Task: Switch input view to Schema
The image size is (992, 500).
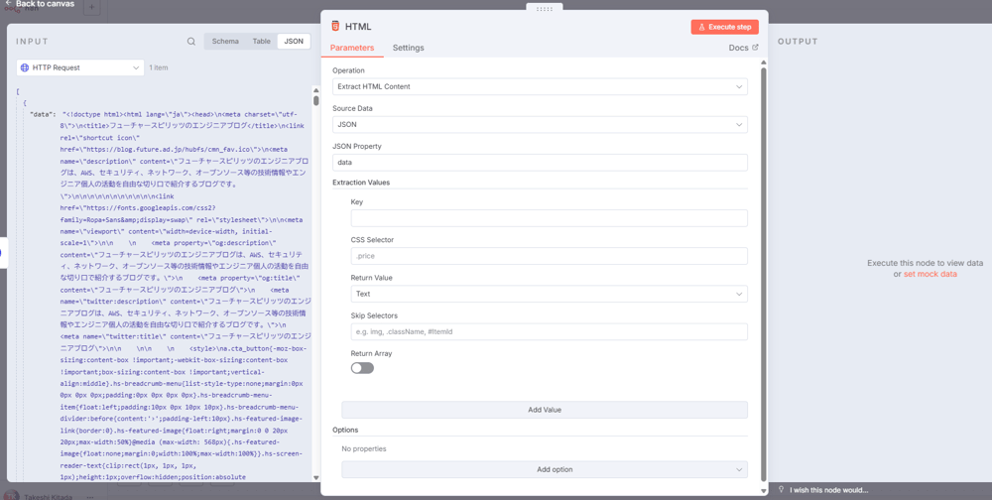Action: 225,42
